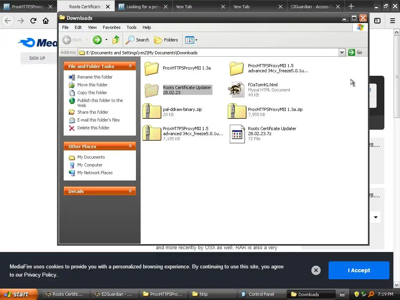Screen dimensions: 400x300
Task: Click the browser home icon
Action: [x=46, y=21]
